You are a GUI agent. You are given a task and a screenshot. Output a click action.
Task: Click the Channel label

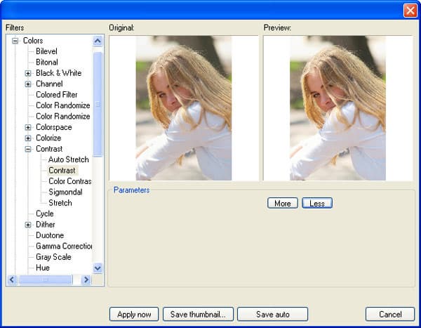(49, 84)
